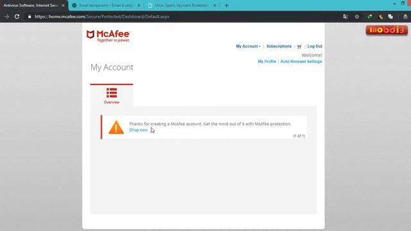Screen dimensions: 411x231
Task: Close the Antivirus Software tab
Action: 63,6
